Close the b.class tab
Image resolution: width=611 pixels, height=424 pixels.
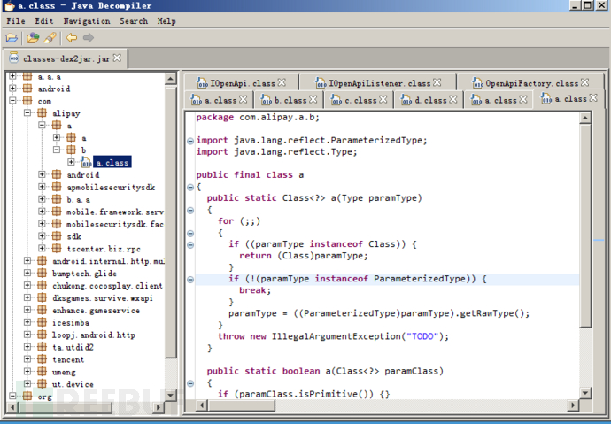pyautogui.click(x=313, y=100)
